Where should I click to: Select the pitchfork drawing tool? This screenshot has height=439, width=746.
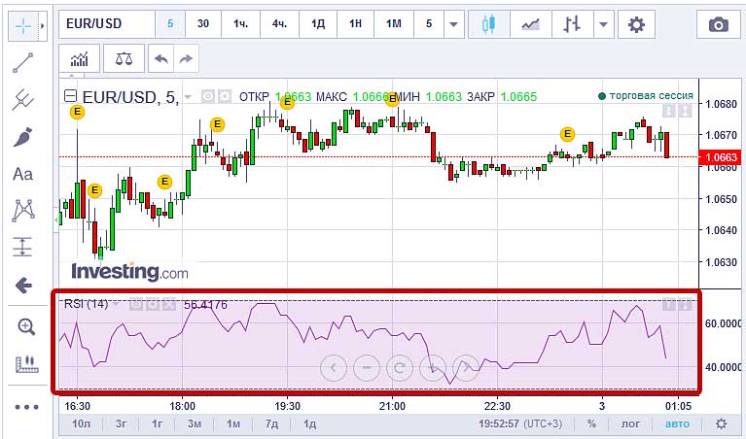click(22, 100)
